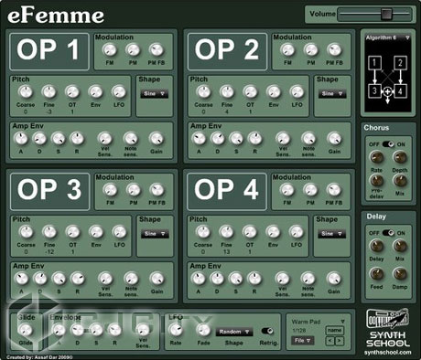
Task: Click the 1/128 preset counter text
Action: (299, 331)
